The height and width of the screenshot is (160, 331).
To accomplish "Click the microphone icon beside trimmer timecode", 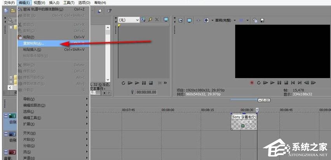I will coord(132,92).
